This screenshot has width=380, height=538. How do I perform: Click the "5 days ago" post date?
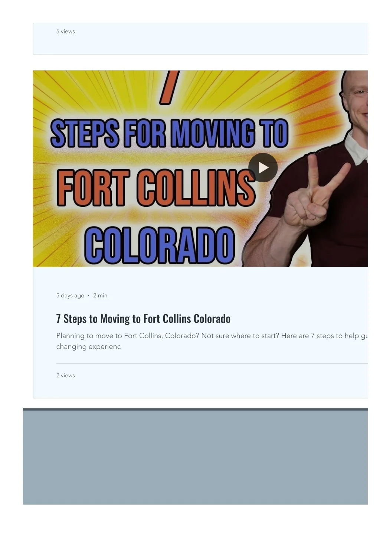(x=70, y=296)
